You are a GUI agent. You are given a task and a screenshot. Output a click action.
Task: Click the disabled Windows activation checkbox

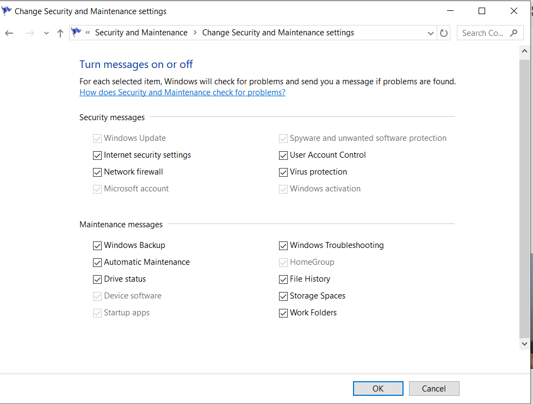[x=283, y=189]
